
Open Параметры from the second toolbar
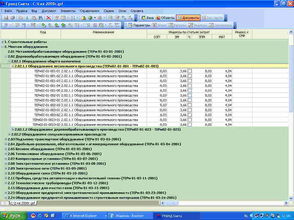tap(139, 25)
